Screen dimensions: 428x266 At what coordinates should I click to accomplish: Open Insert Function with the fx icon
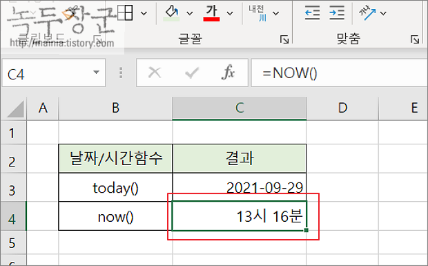pos(228,73)
